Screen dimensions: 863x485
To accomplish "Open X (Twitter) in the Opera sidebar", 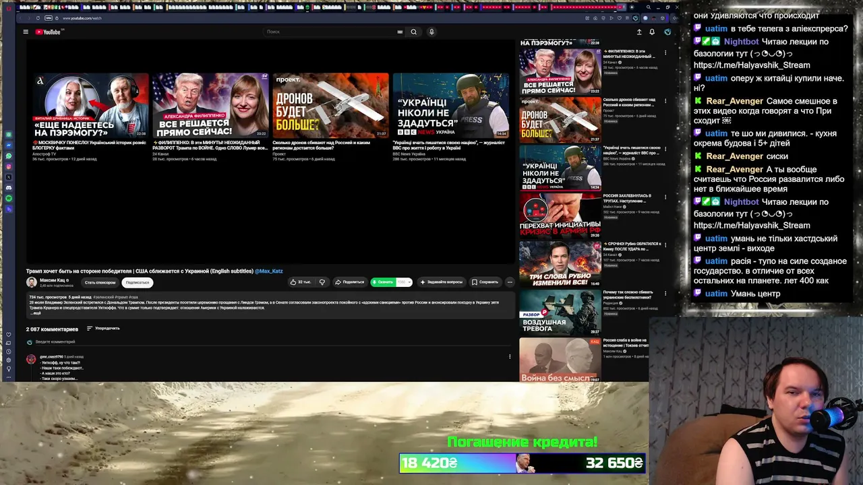I will pyautogui.click(x=9, y=177).
